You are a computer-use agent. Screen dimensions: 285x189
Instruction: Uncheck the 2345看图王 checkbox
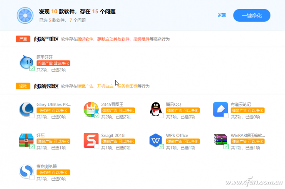97,116
